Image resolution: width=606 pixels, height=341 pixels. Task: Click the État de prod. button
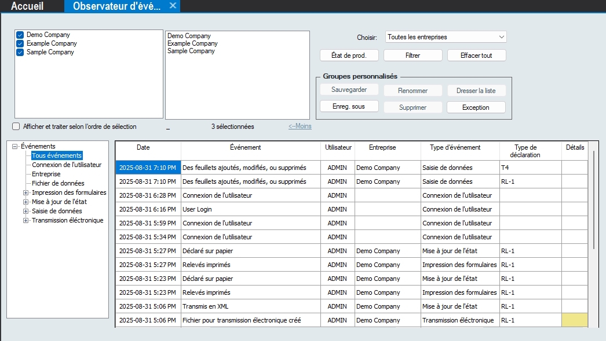[x=349, y=55]
